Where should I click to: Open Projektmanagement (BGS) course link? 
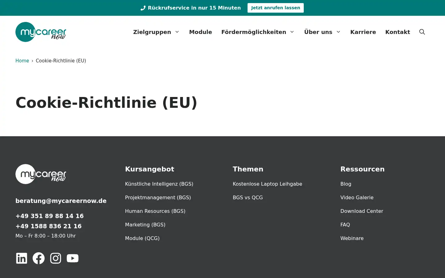(158, 197)
